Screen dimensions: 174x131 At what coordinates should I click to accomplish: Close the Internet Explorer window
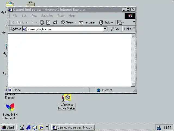[x=133, y=10]
